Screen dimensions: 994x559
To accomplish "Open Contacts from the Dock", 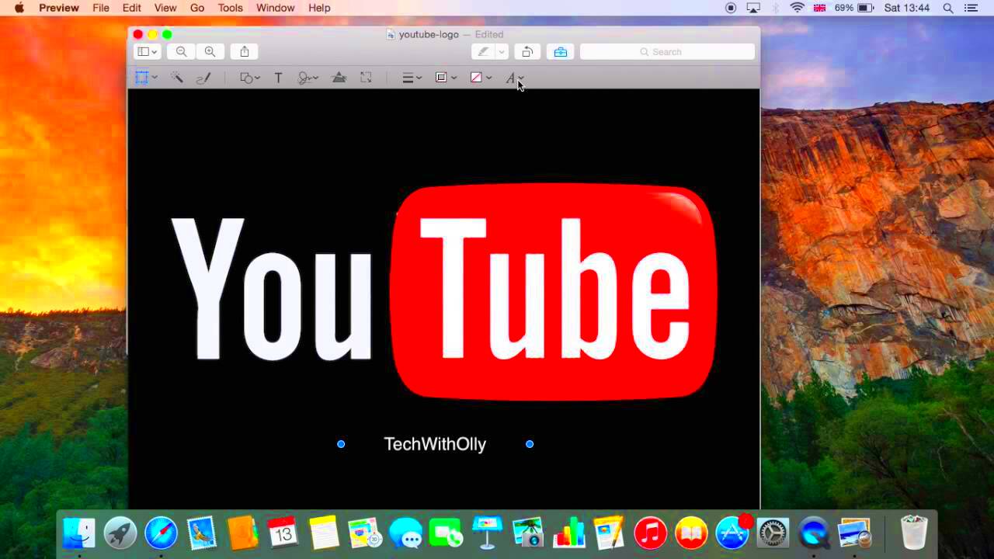I will [x=243, y=533].
